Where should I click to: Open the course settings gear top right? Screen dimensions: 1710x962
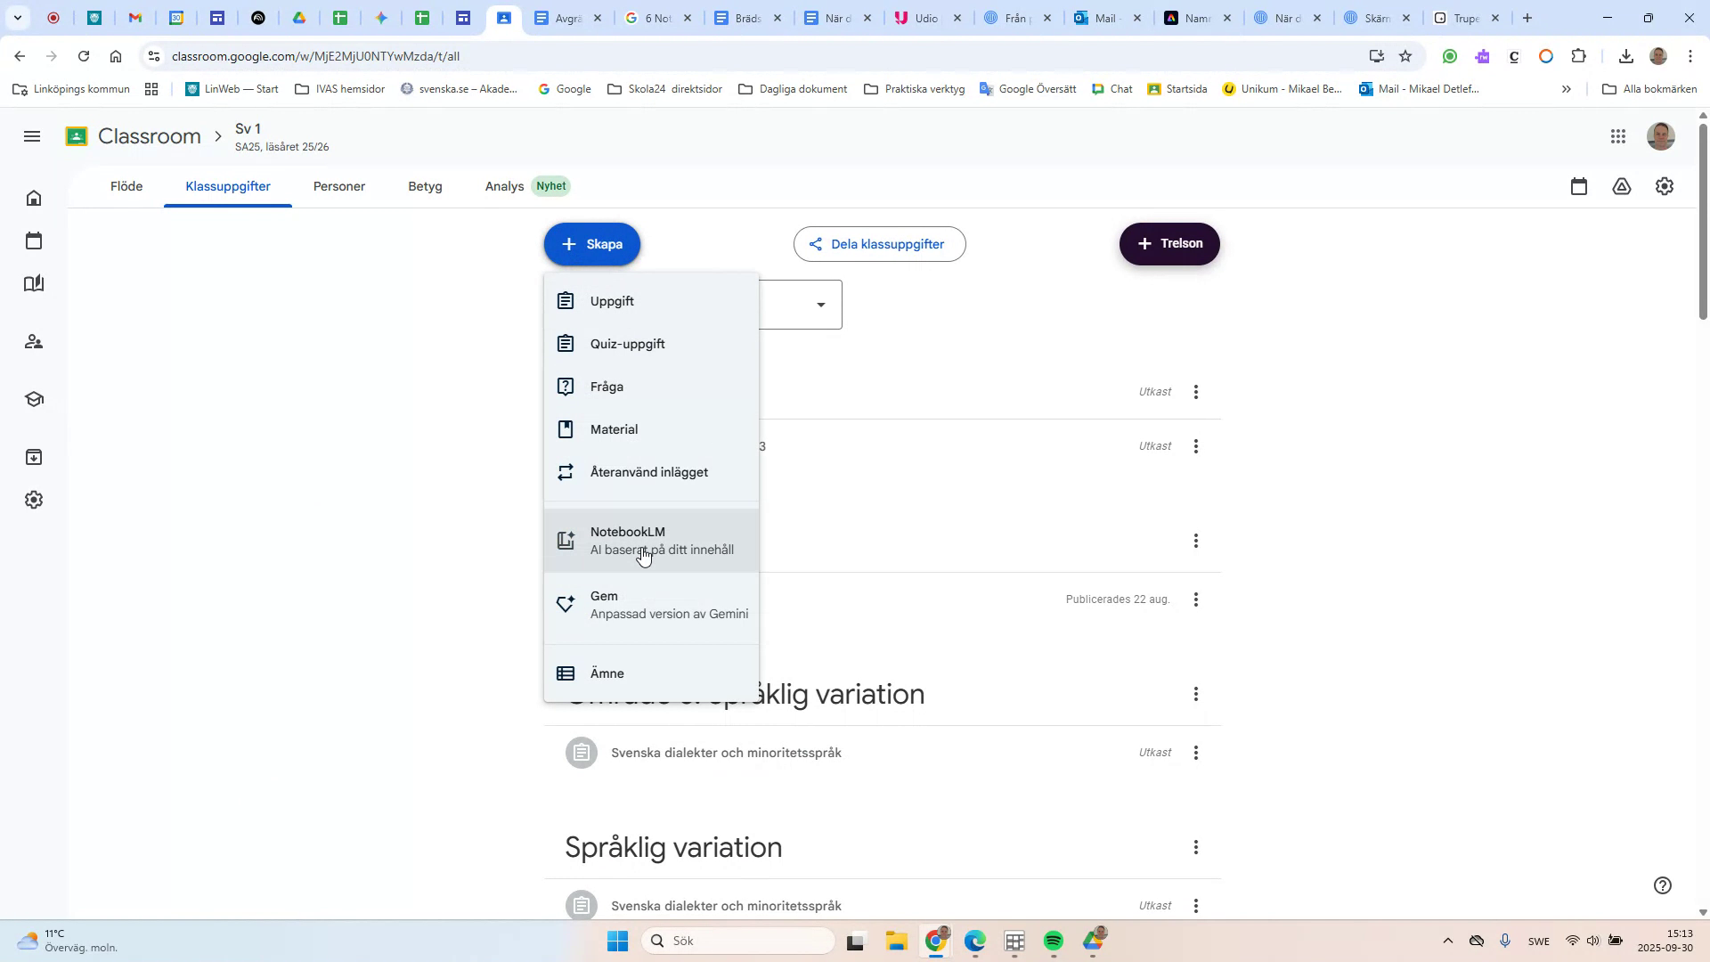click(1664, 186)
